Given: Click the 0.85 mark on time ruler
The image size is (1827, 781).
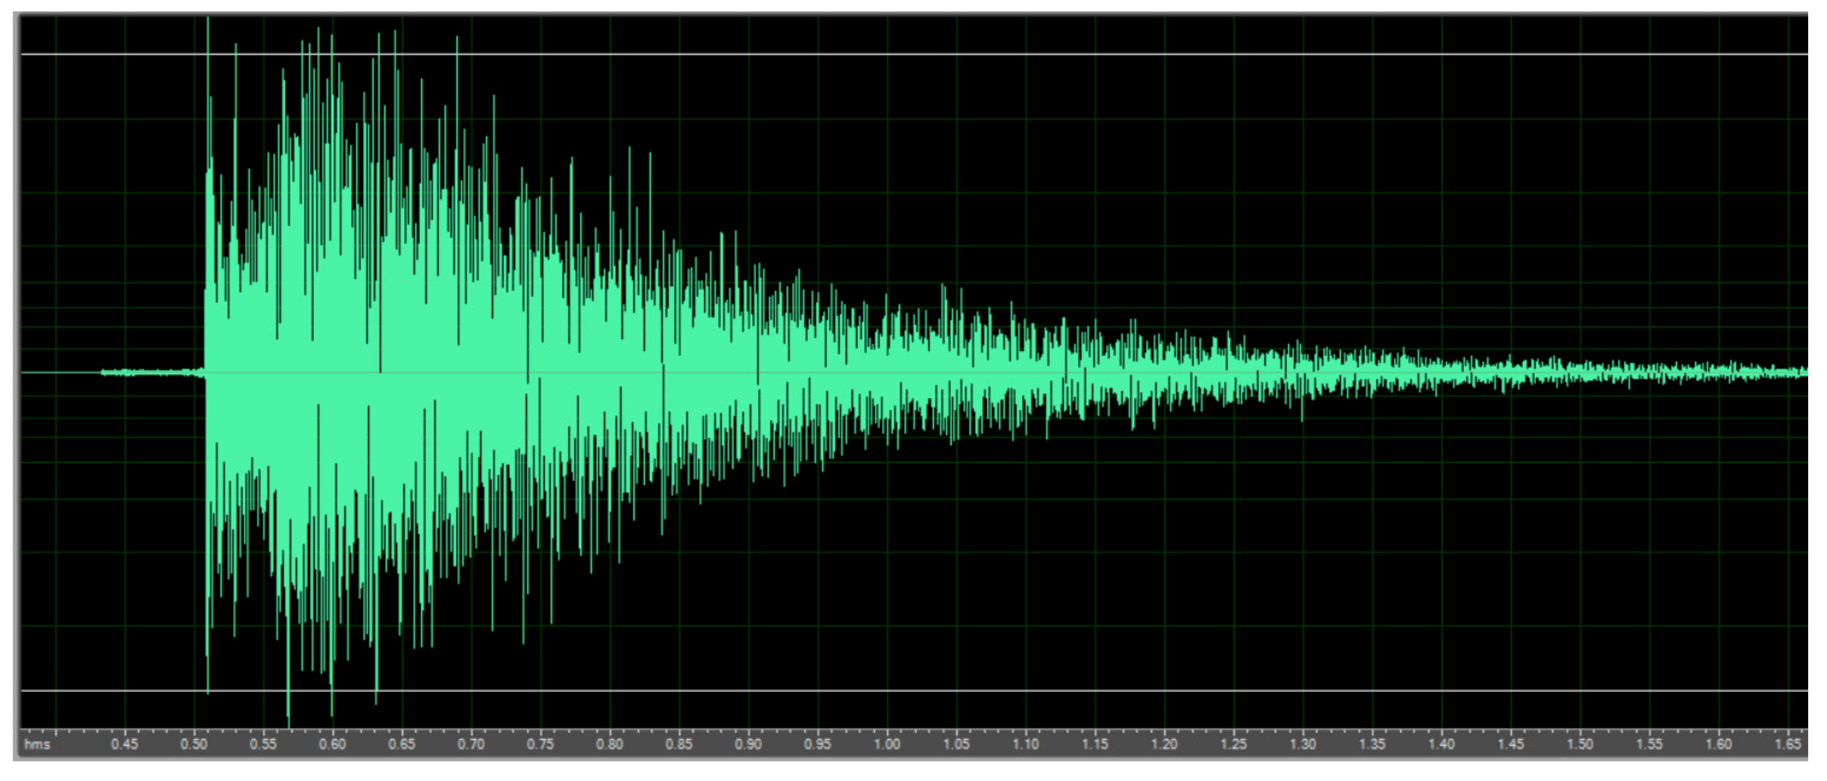Looking at the screenshot, I should pyautogui.click(x=679, y=744).
